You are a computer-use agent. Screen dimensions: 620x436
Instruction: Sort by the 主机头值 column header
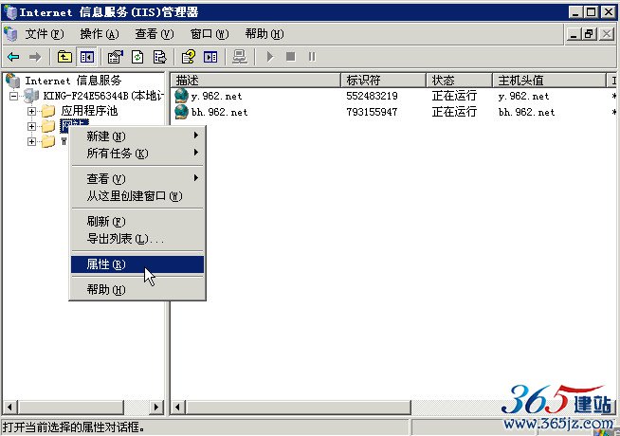(549, 81)
